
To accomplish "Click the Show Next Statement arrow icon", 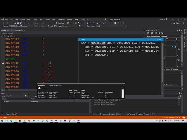I will (82, 23).
